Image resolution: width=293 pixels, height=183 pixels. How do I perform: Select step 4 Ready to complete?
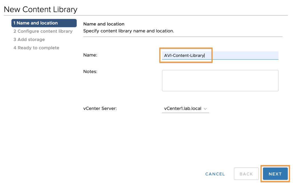pos(36,48)
